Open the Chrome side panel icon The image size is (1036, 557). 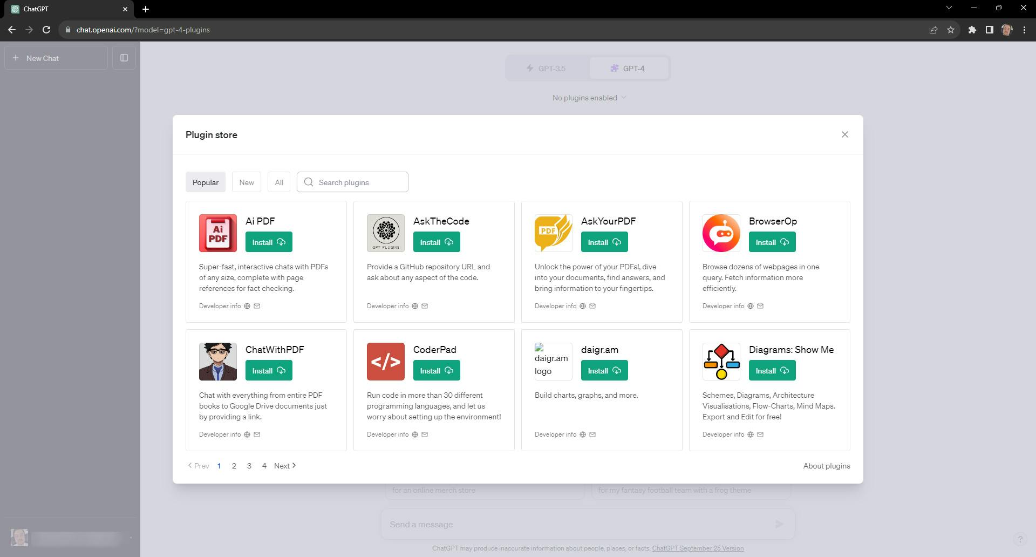pyautogui.click(x=990, y=30)
